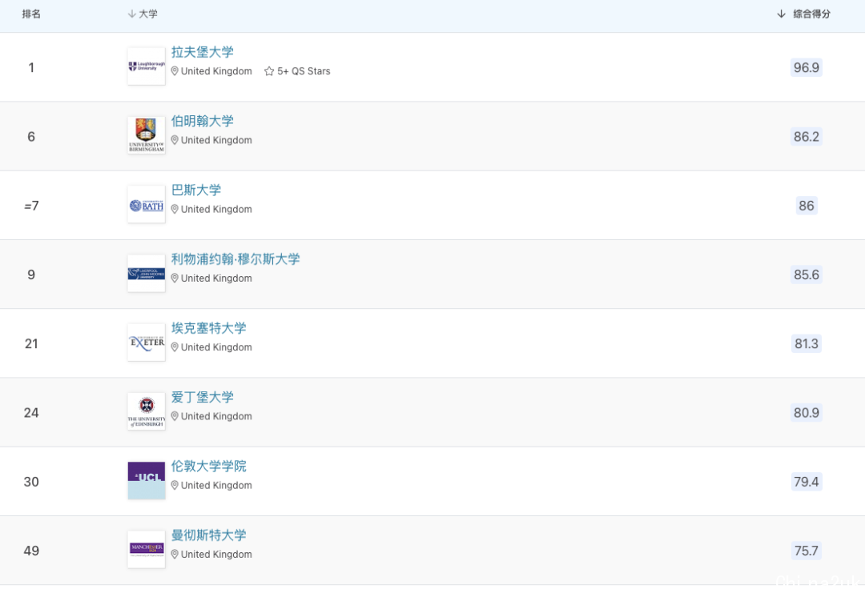The height and width of the screenshot is (593, 865).
Task: Click location pin icon under 巴斯大学
Action: click(x=175, y=210)
